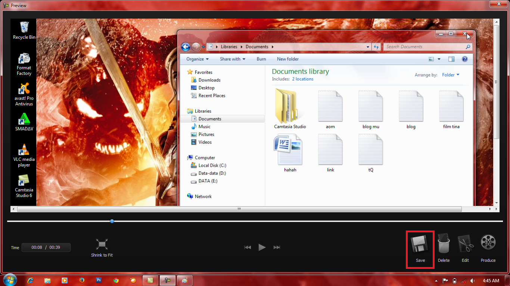Viewport: 510px width, 286px height.
Task: Open Internet Explorer from the taskbar
Action: pyautogui.click(x=31, y=280)
